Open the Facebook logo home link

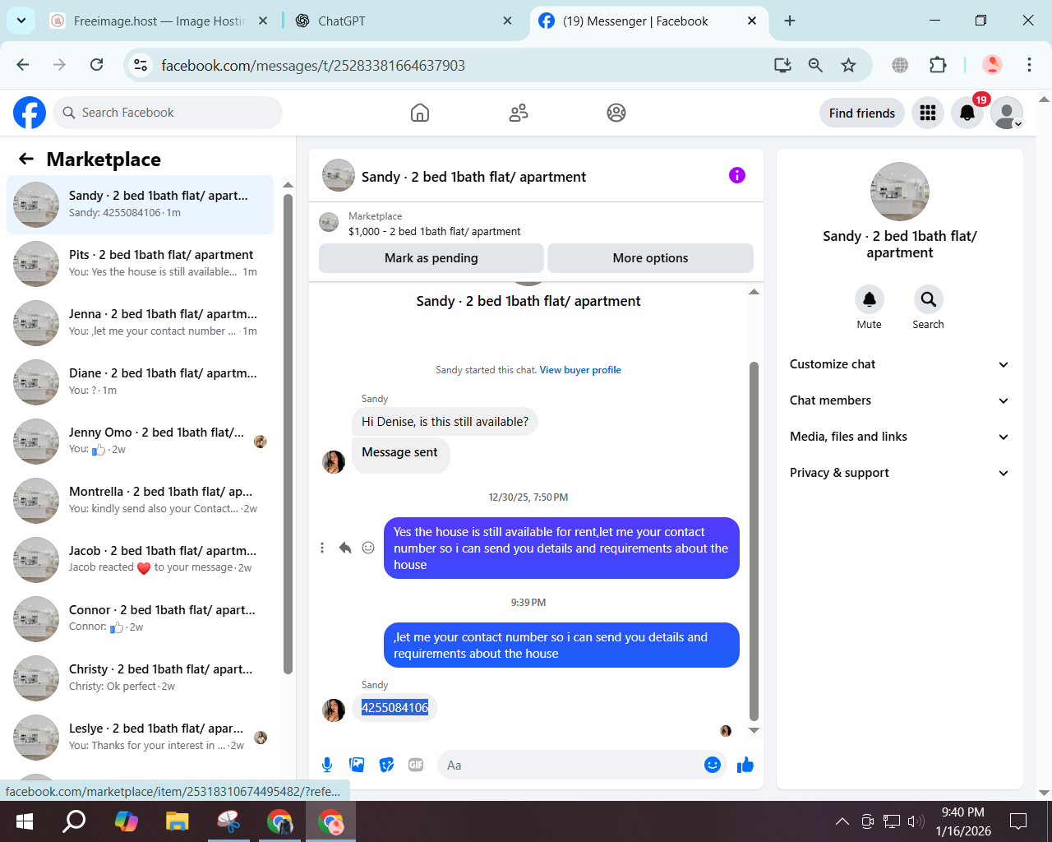coord(30,113)
